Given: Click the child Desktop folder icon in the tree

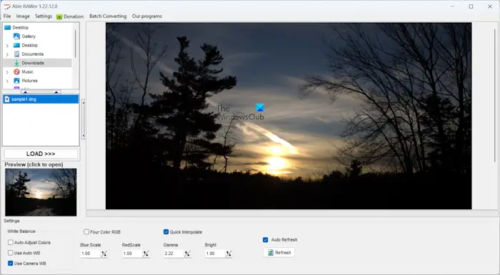Looking at the screenshot, I should click(16, 45).
